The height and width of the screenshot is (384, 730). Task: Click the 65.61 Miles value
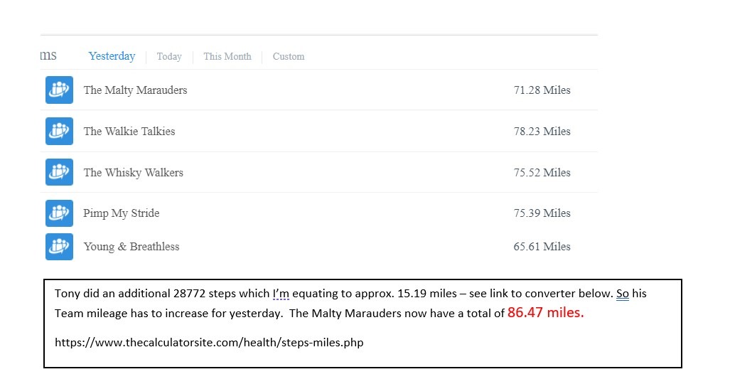[x=542, y=247]
